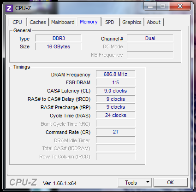Close the CPU-Z window
This screenshot has width=196, height=192.
pos(180,6)
